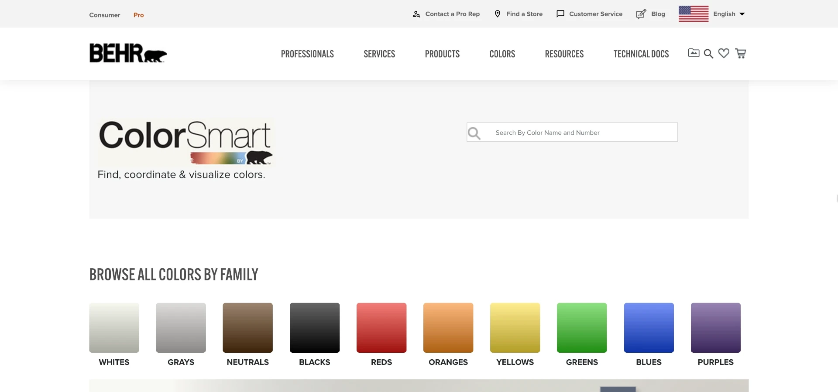The height and width of the screenshot is (392, 838).
Task: Open the shopping cart icon
Action: (740, 53)
